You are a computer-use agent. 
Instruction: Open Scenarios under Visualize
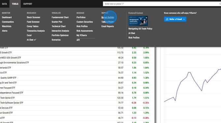tap(56, 40)
